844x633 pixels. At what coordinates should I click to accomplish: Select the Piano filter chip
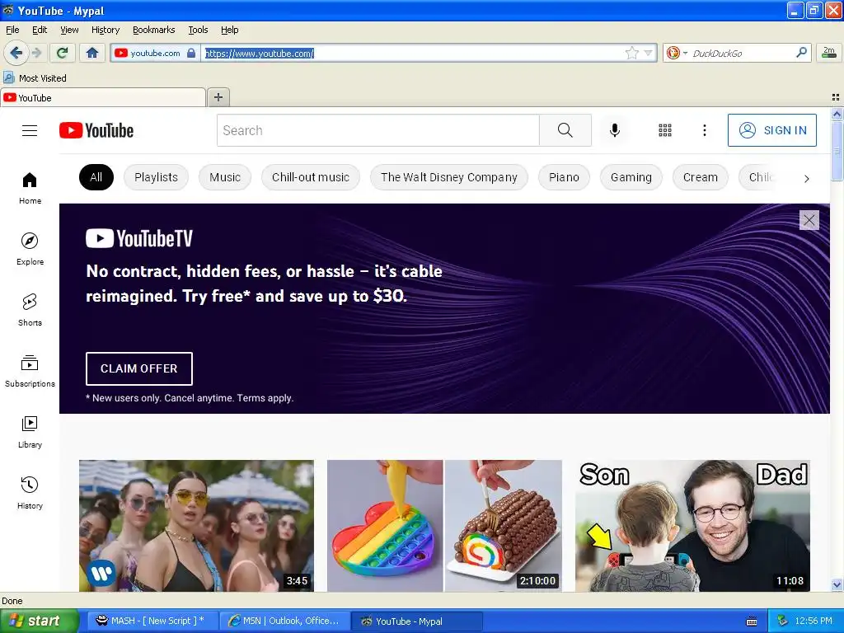click(564, 177)
